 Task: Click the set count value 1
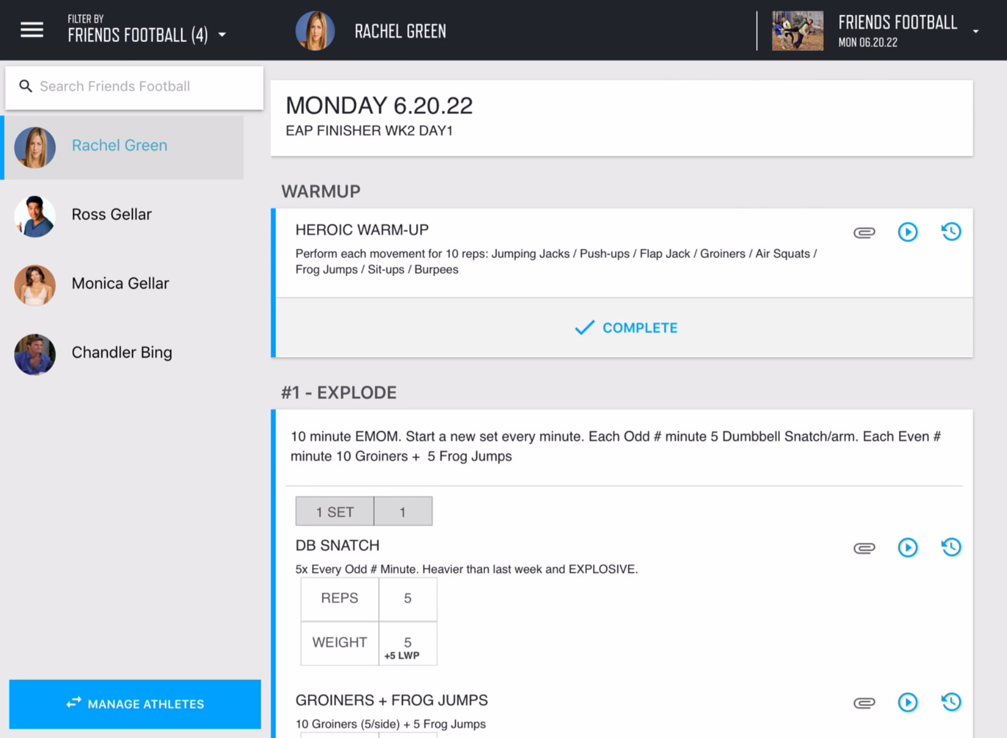coord(403,512)
